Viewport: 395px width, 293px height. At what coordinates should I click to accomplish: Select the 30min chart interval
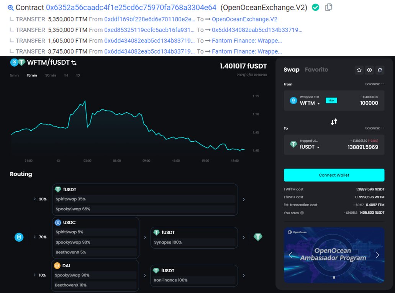(51, 75)
